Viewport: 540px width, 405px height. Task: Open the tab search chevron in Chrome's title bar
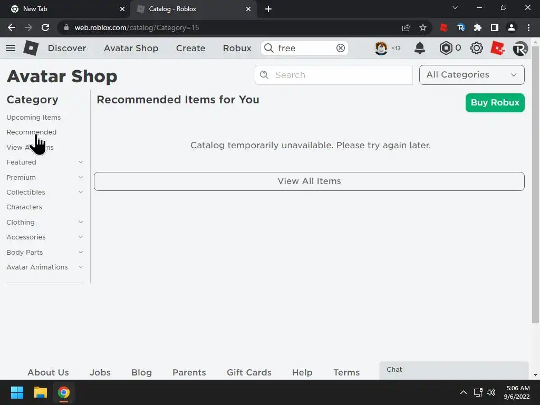(455, 7)
